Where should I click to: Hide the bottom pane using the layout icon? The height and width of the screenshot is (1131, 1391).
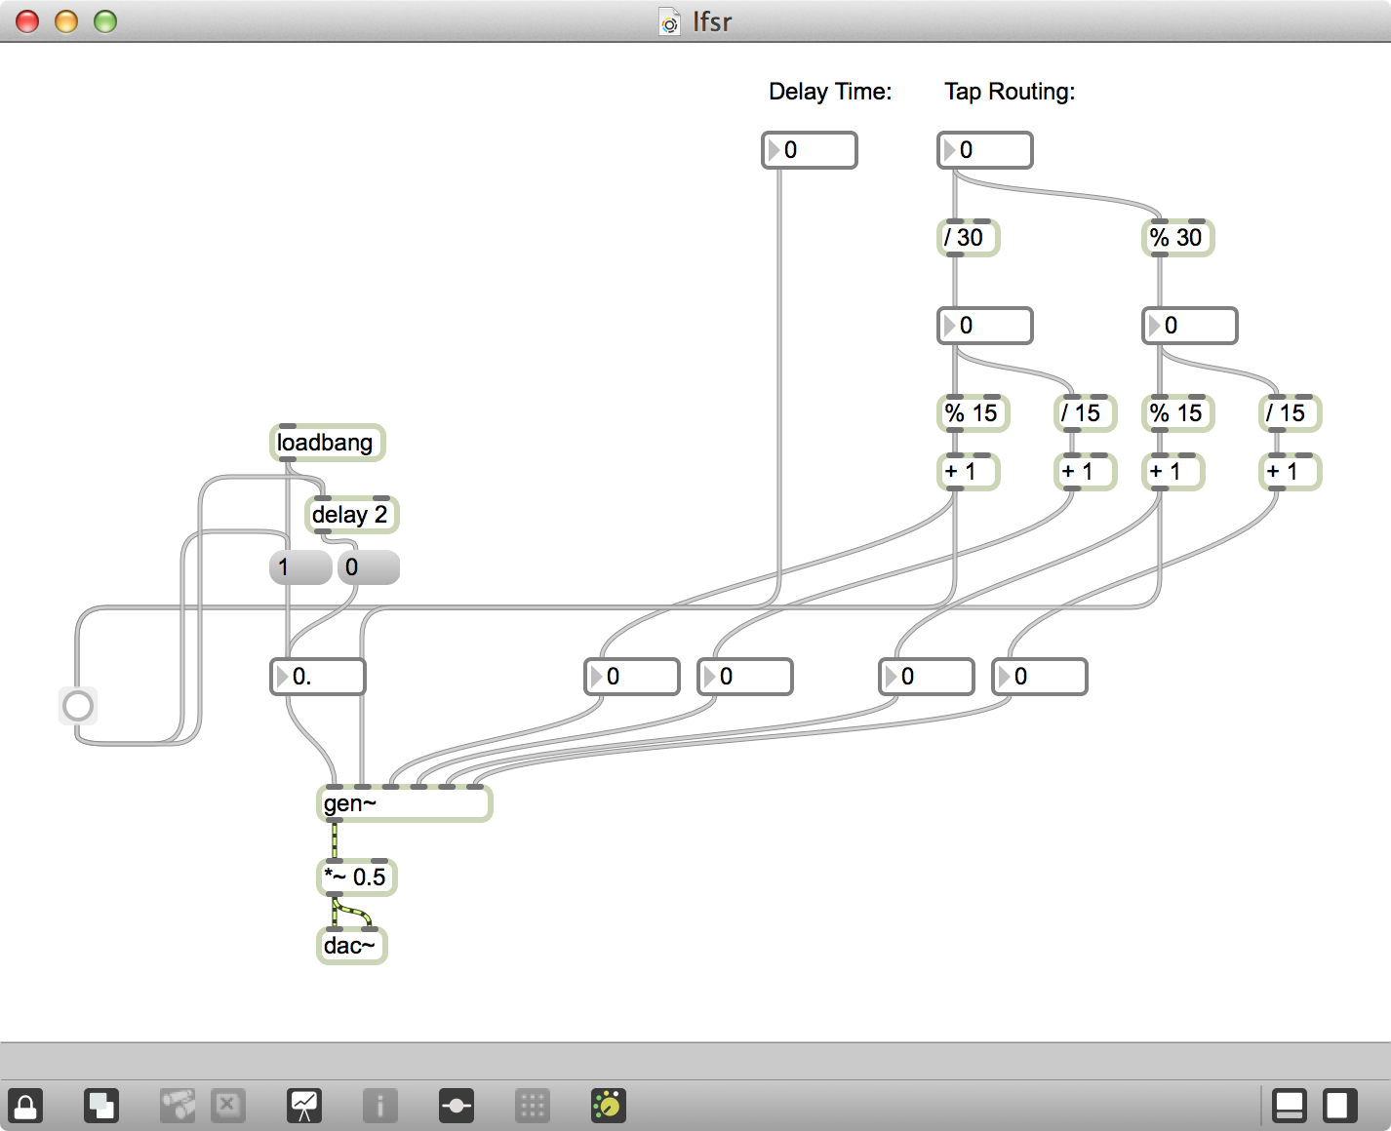(x=1292, y=1106)
